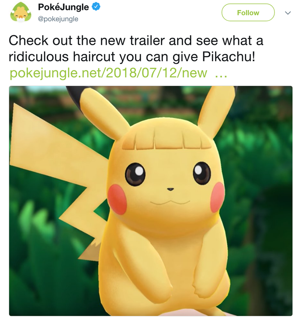Select the tweet text about the new trailer
This screenshot has height=318, width=295.
[136, 49]
